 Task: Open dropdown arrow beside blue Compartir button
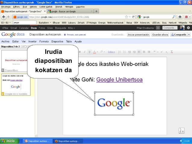pyautogui.click(x=189, y=35)
